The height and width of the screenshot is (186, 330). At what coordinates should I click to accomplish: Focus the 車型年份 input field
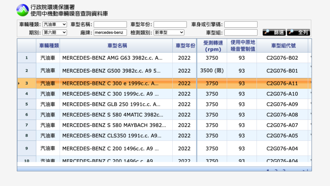pos(170,24)
